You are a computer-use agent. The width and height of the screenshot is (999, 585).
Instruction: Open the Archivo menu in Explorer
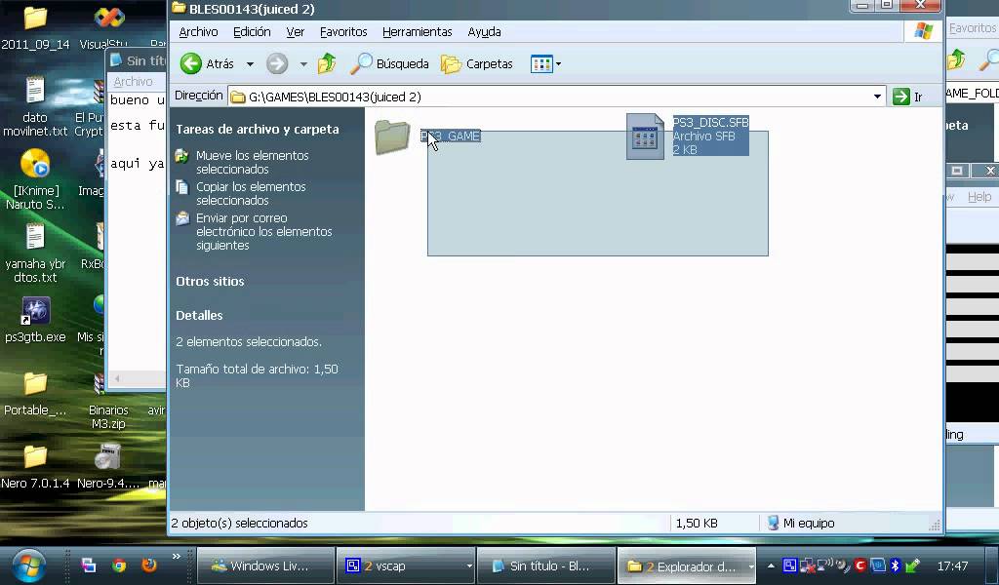(198, 32)
